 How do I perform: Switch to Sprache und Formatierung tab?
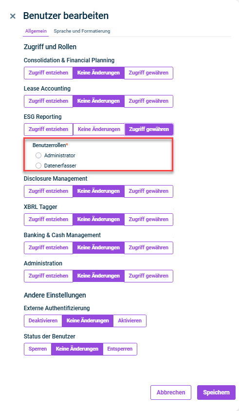82,31
